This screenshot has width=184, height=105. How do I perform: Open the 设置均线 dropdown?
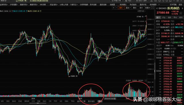tap(141, 11)
